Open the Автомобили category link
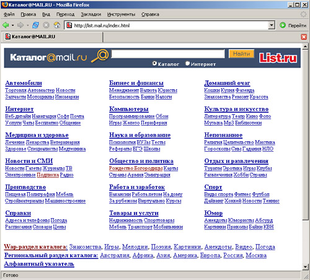This screenshot has height=280, width=310. [x=24, y=83]
